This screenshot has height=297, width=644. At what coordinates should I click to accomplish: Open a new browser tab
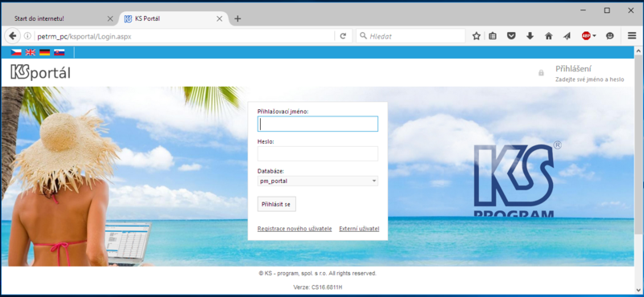237,18
